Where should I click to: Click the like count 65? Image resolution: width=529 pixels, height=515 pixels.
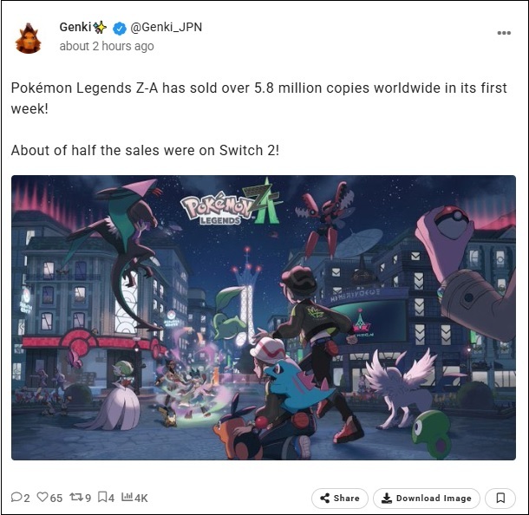(56, 498)
